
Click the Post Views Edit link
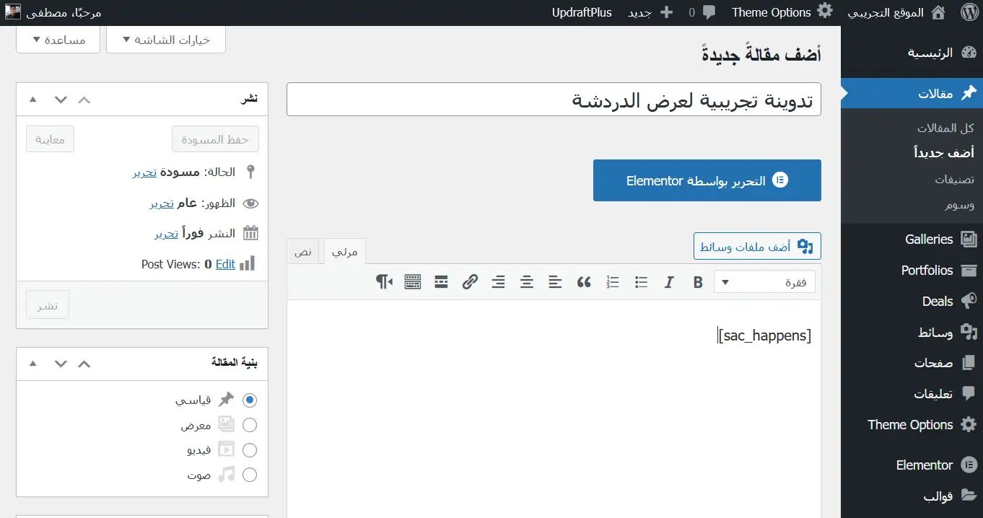[225, 264]
